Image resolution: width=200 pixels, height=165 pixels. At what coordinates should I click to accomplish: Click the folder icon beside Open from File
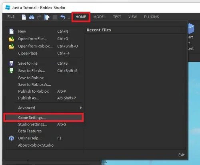pos(12,39)
